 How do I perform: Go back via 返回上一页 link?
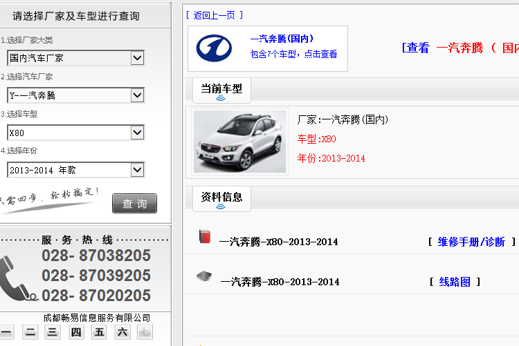click(214, 15)
